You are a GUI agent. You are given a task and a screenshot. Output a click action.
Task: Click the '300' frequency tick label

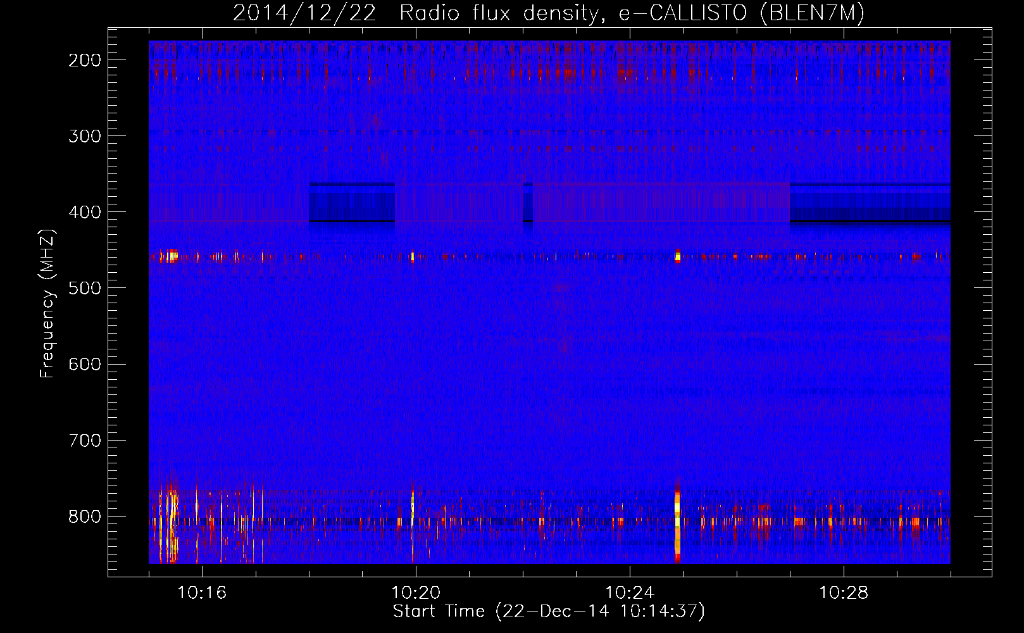coord(84,136)
